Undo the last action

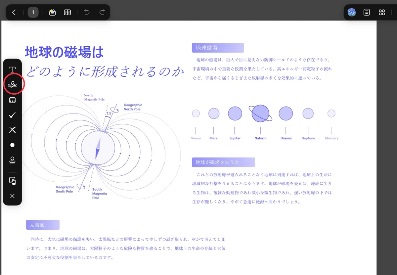click(x=87, y=12)
